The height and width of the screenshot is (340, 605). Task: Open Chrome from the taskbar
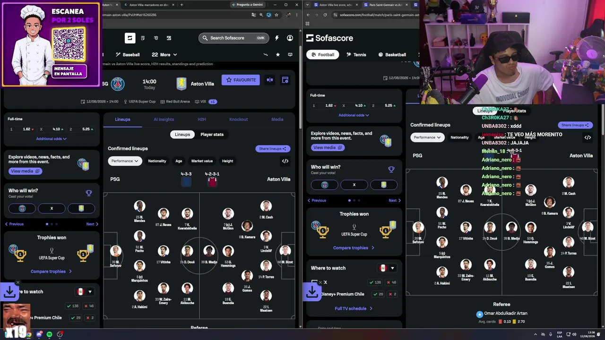29,334
